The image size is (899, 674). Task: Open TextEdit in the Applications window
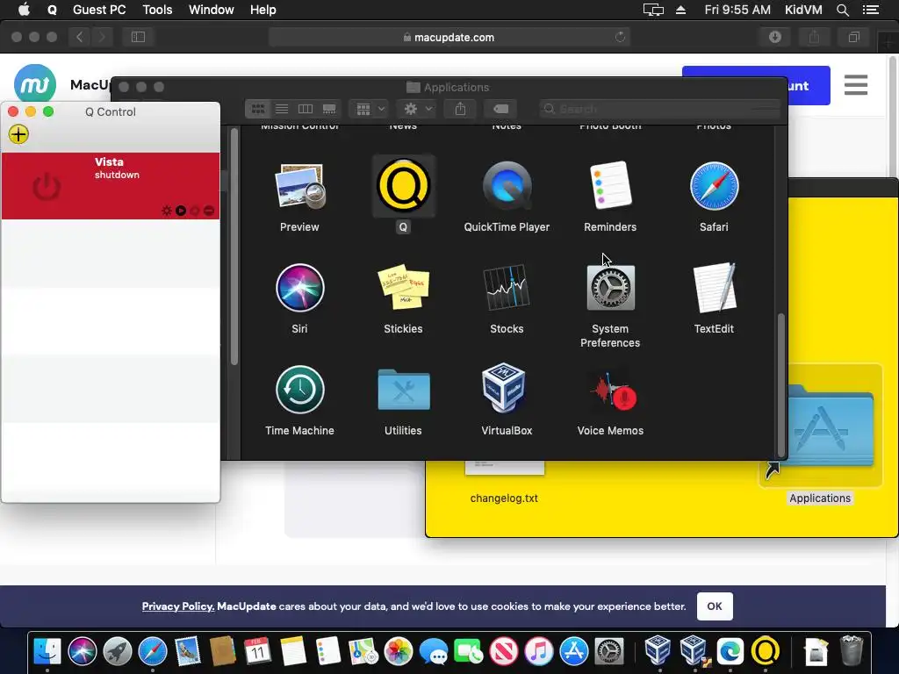[x=714, y=288]
